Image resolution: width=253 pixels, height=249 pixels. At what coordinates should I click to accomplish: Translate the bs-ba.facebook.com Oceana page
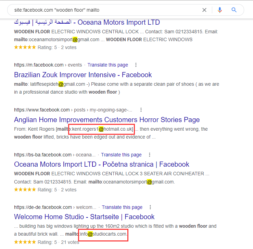coord(121,155)
